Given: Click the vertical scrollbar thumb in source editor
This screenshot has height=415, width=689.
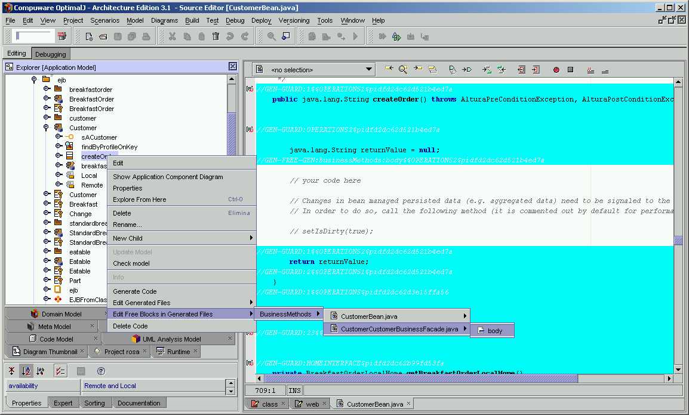Looking at the screenshot, I should [678, 241].
